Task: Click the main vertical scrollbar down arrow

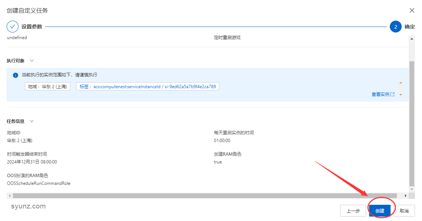Action: coord(412,190)
